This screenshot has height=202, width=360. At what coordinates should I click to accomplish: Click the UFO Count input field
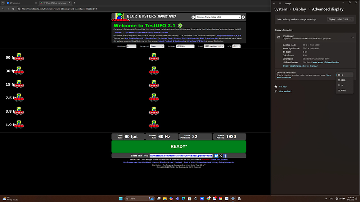point(131,46)
